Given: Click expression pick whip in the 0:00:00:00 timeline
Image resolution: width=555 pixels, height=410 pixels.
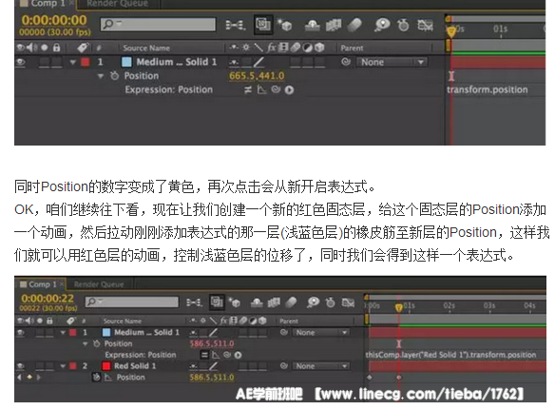Looking at the screenshot, I should point(276,89).
